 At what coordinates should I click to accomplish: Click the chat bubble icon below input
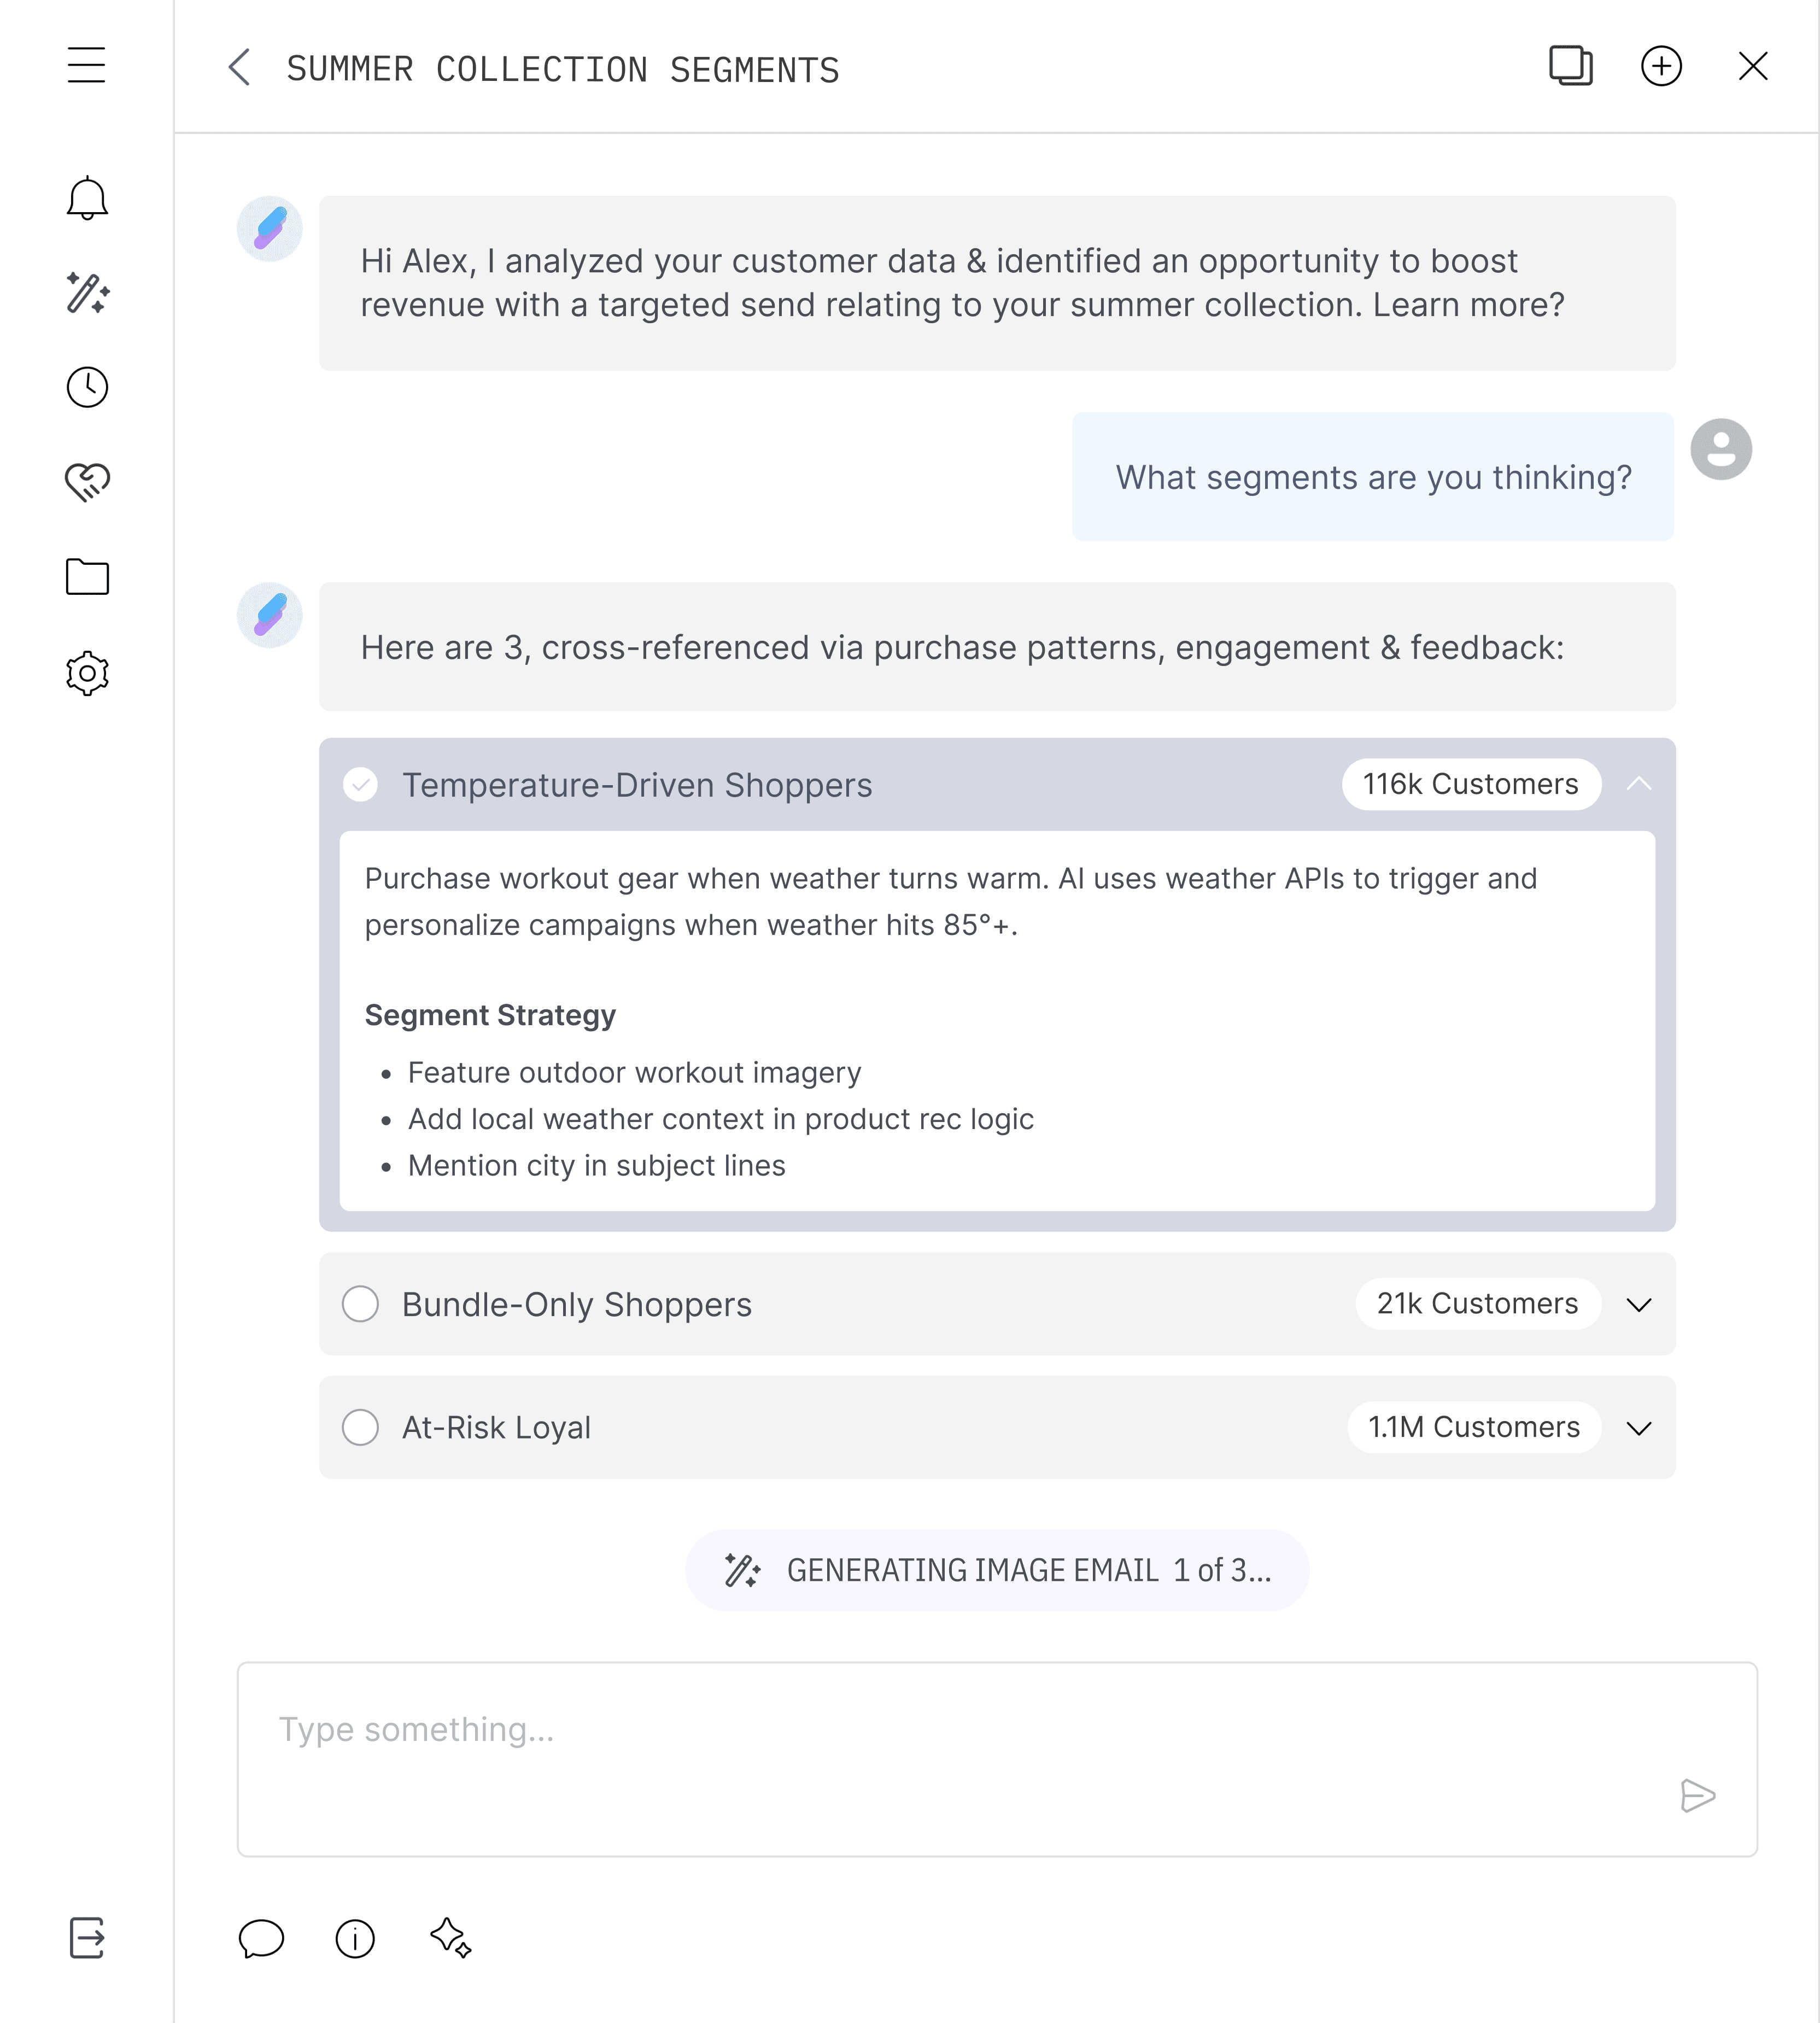click(261, 1938)
